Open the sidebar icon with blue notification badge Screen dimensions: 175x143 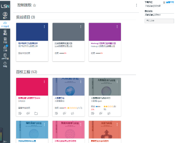coord(5,49)
